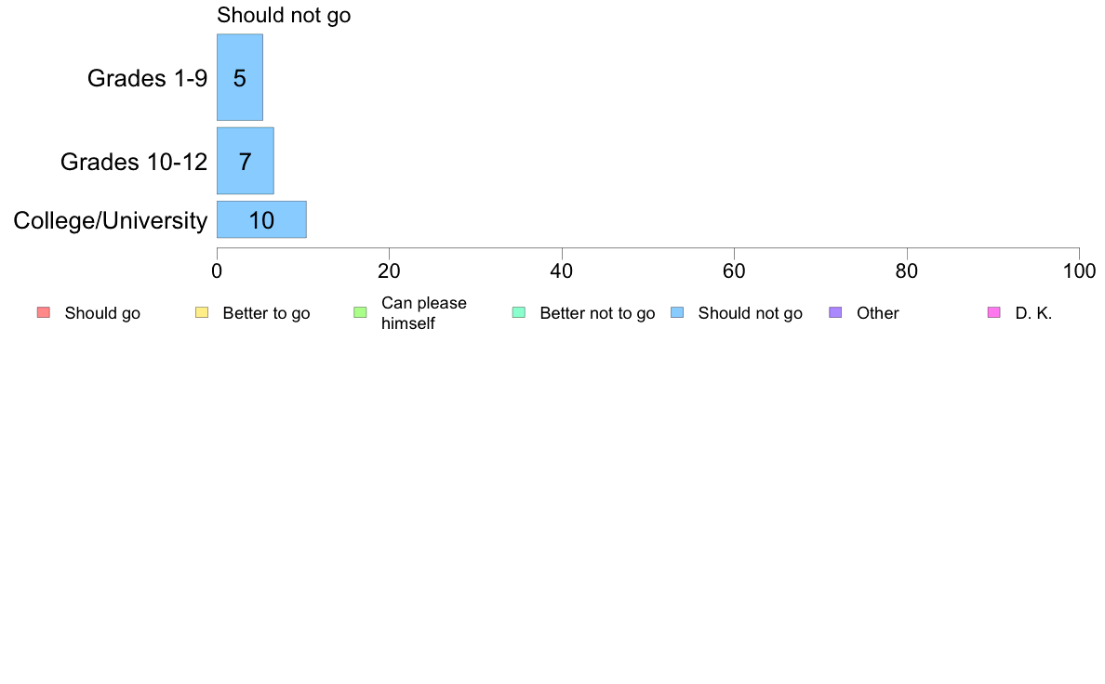Screen dimensions: 1105x684
Task: Toggle the D. K. legend label
Action: [x=1033, y=313]
